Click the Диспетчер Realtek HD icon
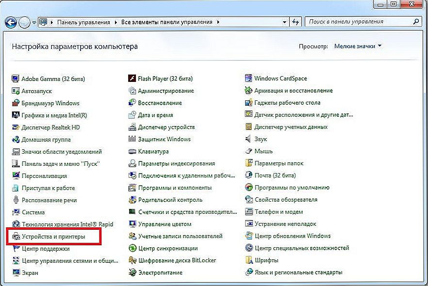Viewport: 428px width, 286px height. (16, 127)
